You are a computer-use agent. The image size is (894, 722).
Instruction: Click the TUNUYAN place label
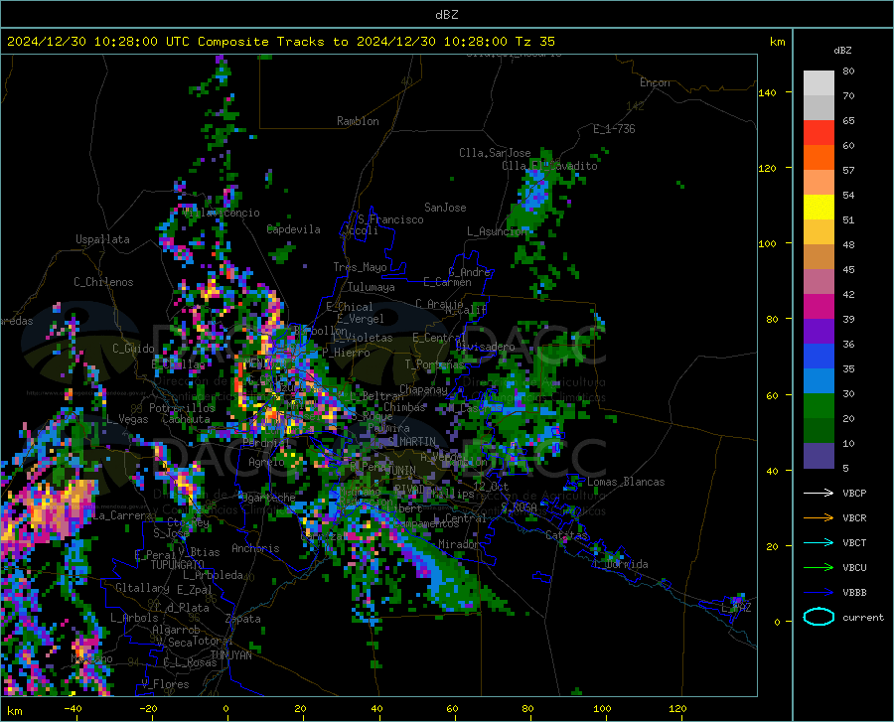pos(230,655)
